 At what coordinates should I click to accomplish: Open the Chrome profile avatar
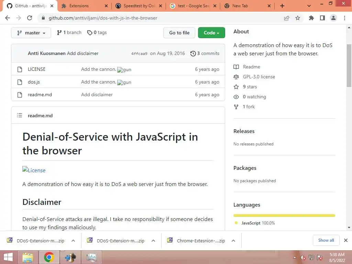333,18
